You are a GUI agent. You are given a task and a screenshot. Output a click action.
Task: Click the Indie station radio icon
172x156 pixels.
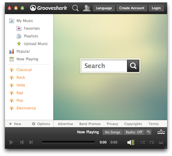click(12, 85)
